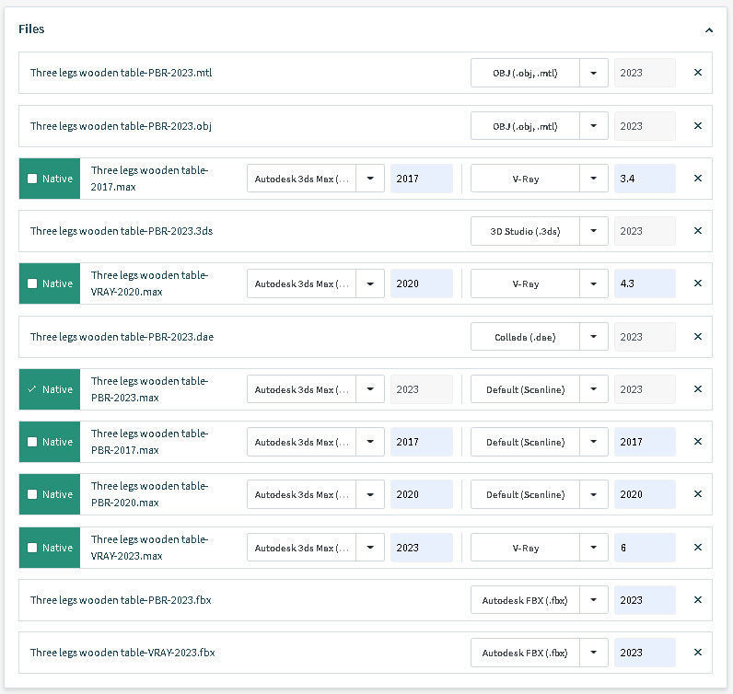Delete the VRAY-2023.max file row
733x694 pixels.
point(697,548)
